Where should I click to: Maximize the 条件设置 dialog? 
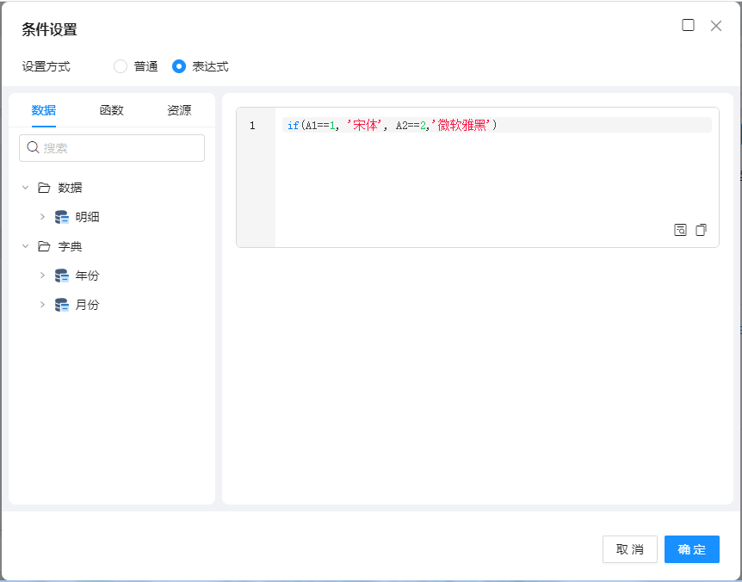click(x=688, y=26)
